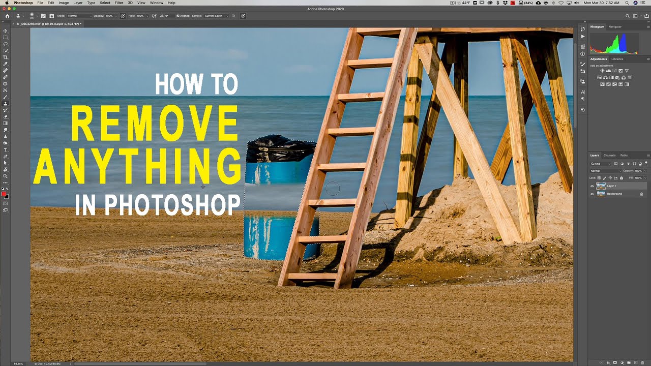Open the Select menu
This screenshot has width=651, height=366.
[105, 3]
